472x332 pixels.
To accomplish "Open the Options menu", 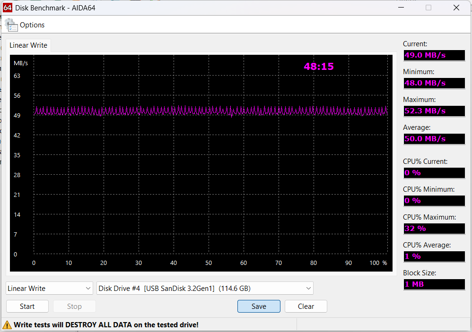I will [x=32, y=25].
